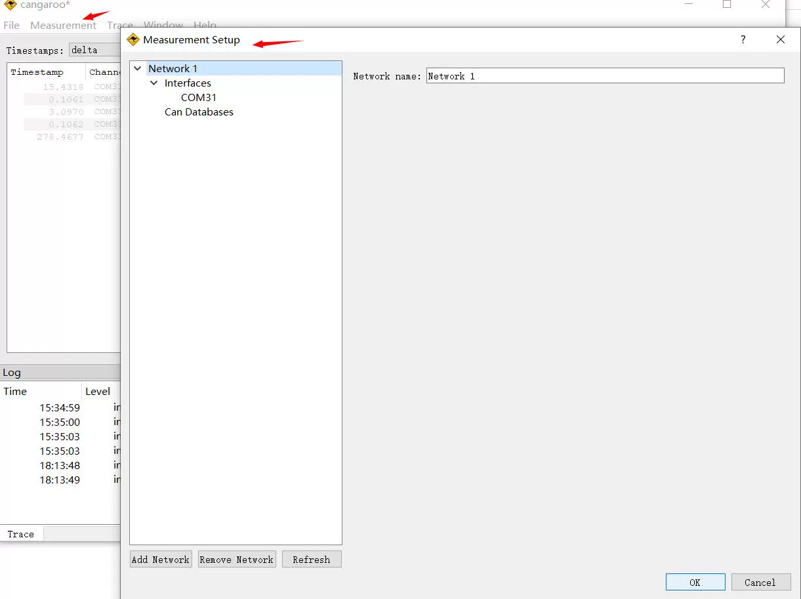Click the Network name input field
Screen dimensions: 801x599
605,76
